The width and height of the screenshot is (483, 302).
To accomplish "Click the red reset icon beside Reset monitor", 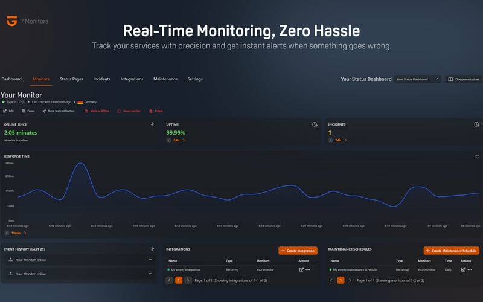I will [119, 111].
